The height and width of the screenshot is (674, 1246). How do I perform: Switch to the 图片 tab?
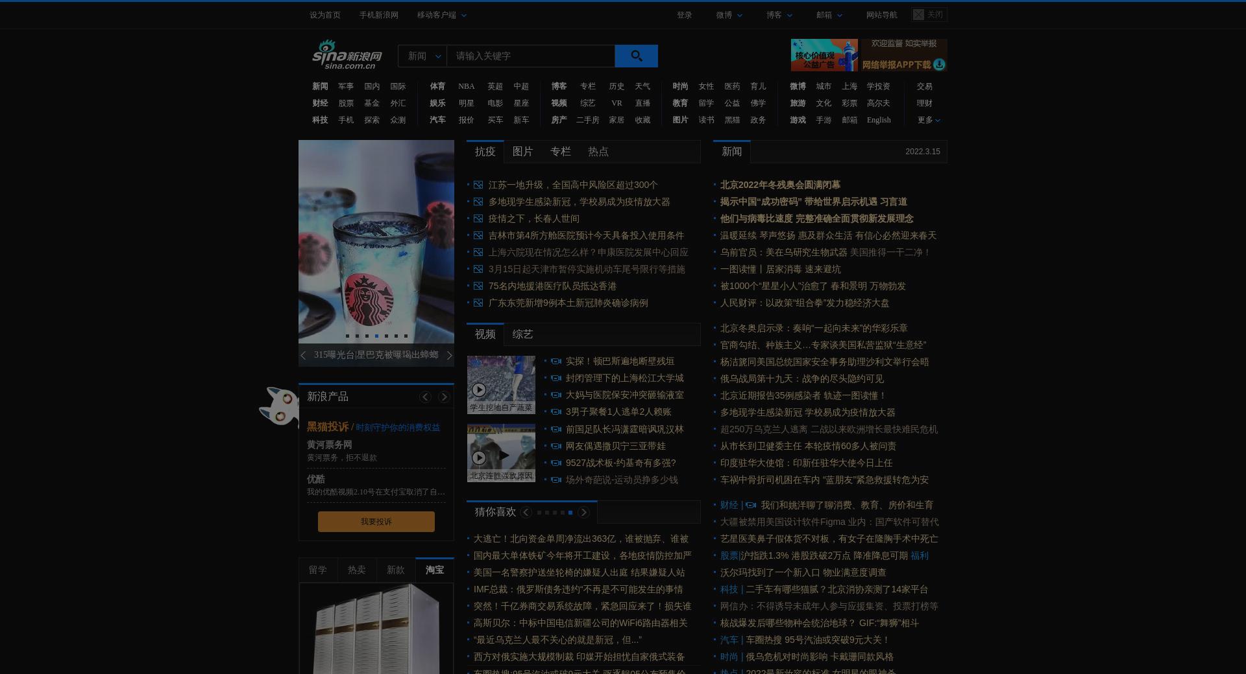[x=522, y=152]
